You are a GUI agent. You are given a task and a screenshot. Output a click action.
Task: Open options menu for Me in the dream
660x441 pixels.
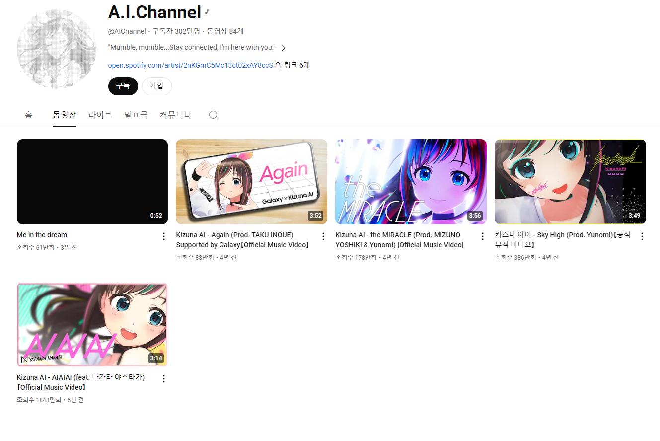(164, 236)
